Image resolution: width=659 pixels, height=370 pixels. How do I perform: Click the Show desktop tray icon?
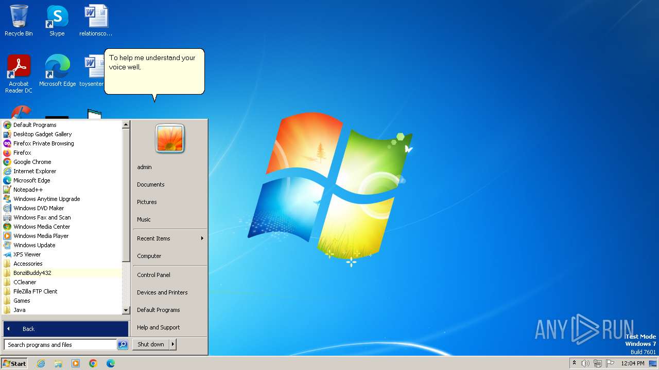tap(653, 363)
